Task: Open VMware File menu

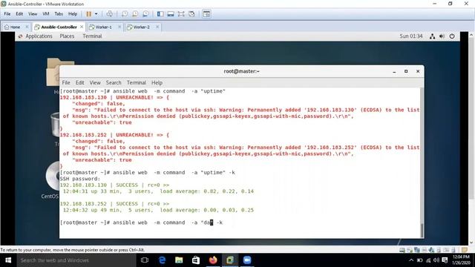Action: pyautogui.click(x=7, y=14)
